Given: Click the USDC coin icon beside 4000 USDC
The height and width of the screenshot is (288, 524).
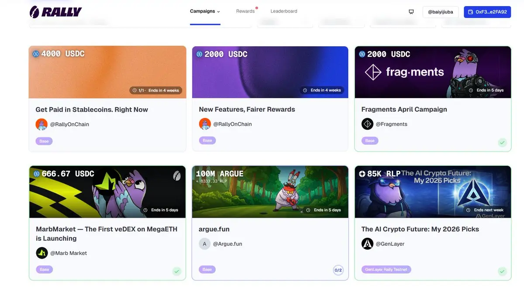Looking at the screenshot, I should (x=36, y=54).
